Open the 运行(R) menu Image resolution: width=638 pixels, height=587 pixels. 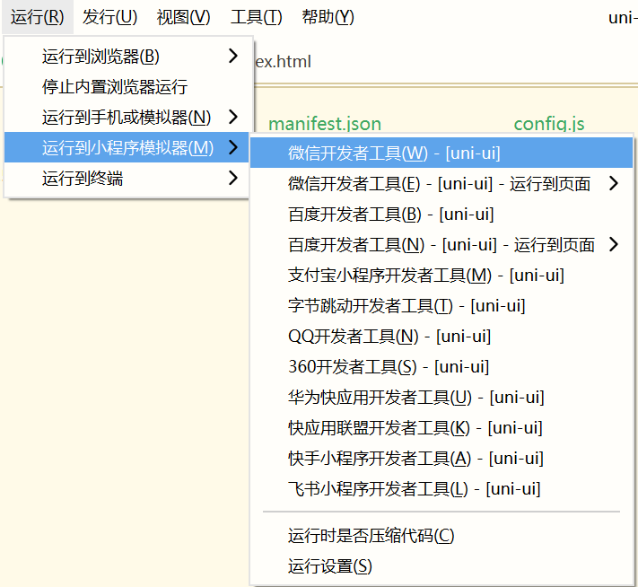point(38,17)
